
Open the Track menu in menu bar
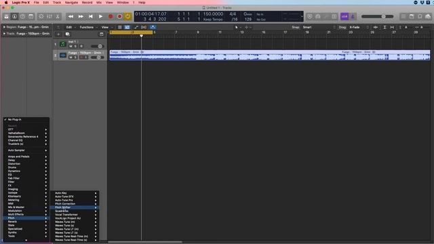coord(57,3)
